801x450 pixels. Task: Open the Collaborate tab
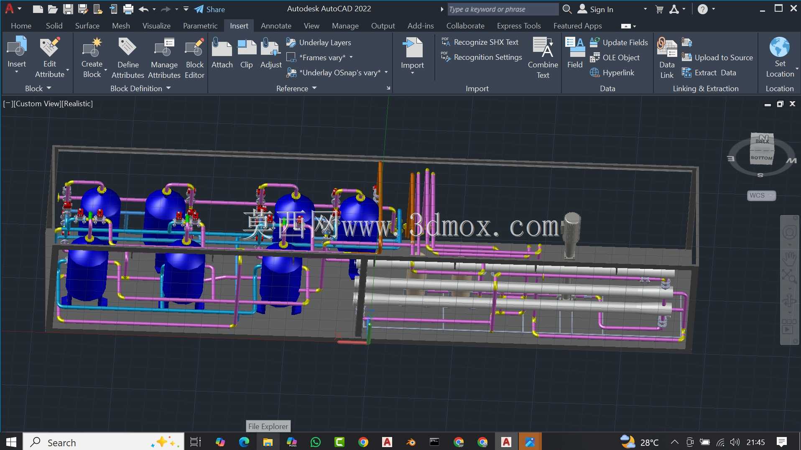tap(465, 26)
